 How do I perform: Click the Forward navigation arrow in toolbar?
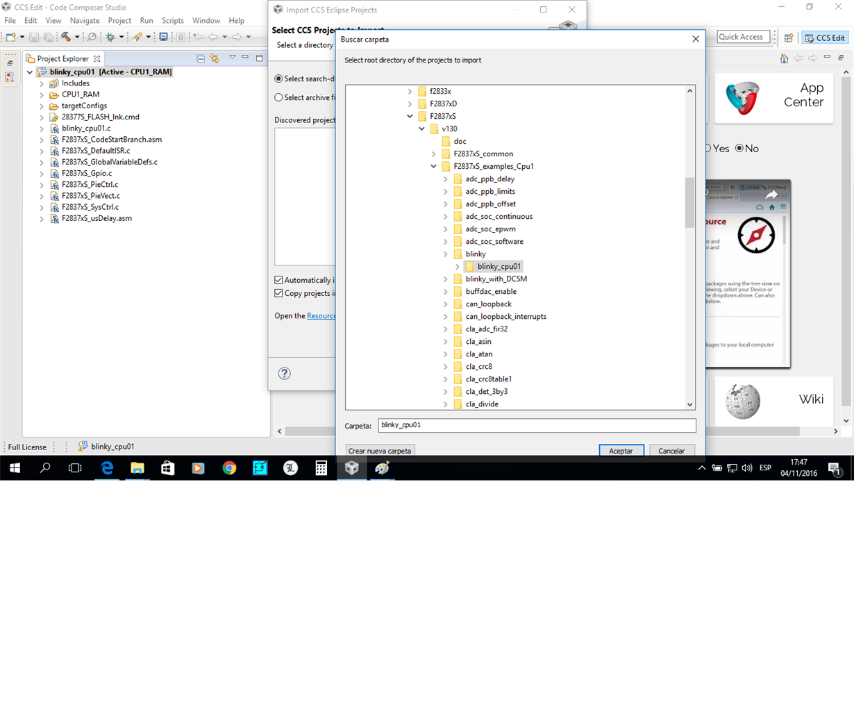coord(237,37)
